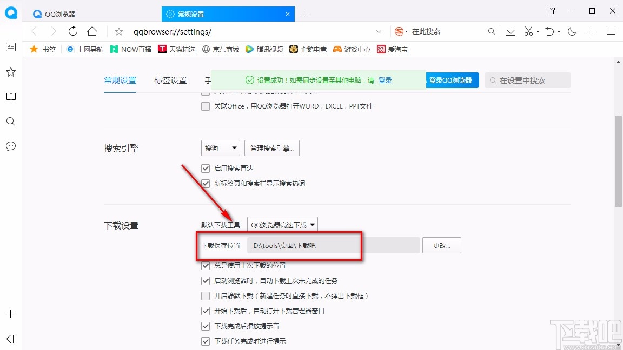Open the bookmarks star in the left sidebar

pos(10,72)
